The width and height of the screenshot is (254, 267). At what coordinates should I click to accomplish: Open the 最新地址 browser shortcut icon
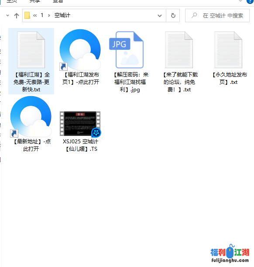pyautogui.click(x=31, y=117)
